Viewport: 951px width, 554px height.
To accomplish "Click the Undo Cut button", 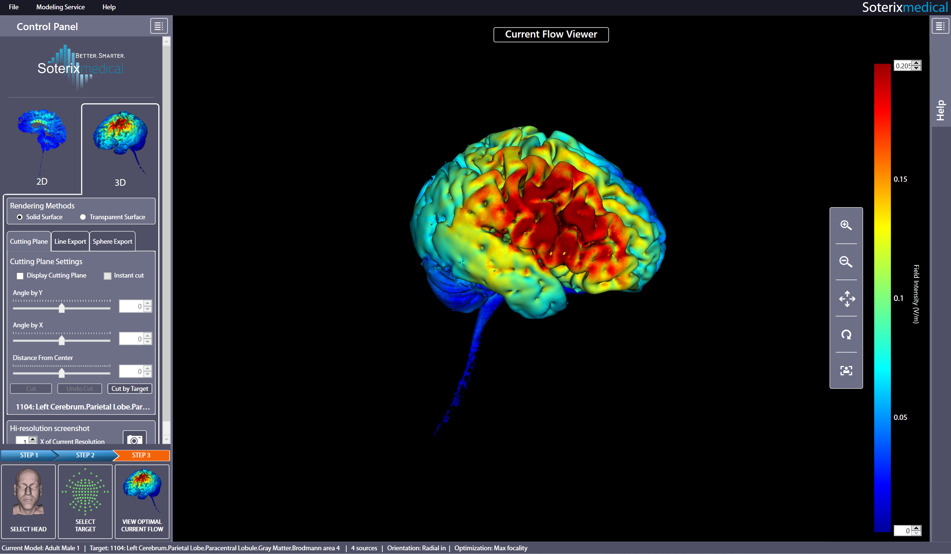I will click(x=80, y=389).
